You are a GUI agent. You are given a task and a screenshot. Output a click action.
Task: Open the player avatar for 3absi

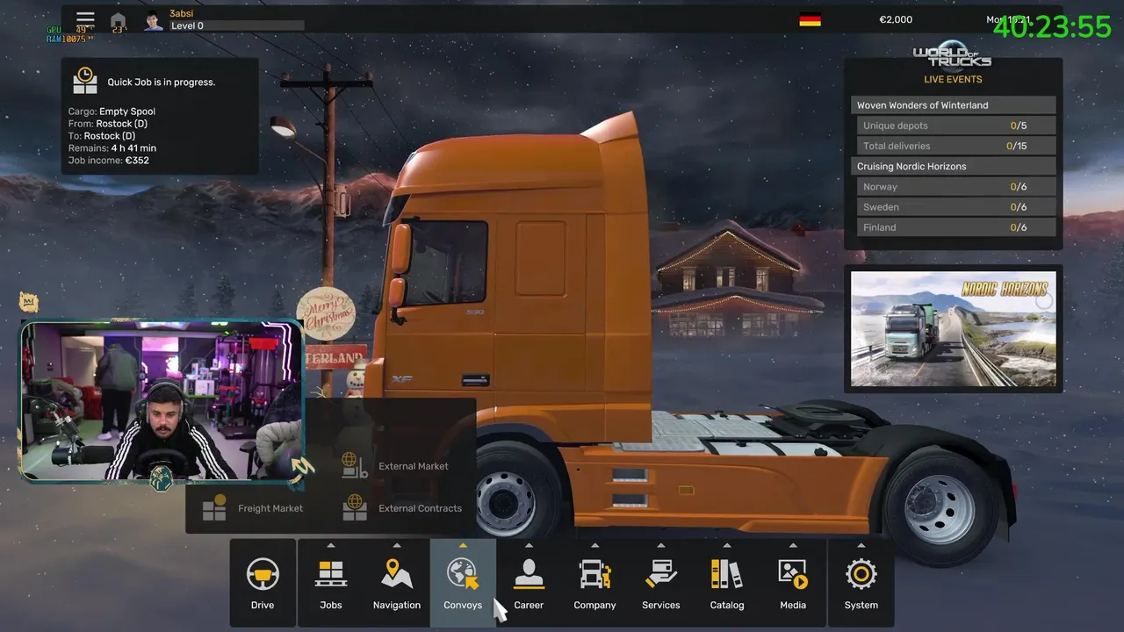coord(154,20)
